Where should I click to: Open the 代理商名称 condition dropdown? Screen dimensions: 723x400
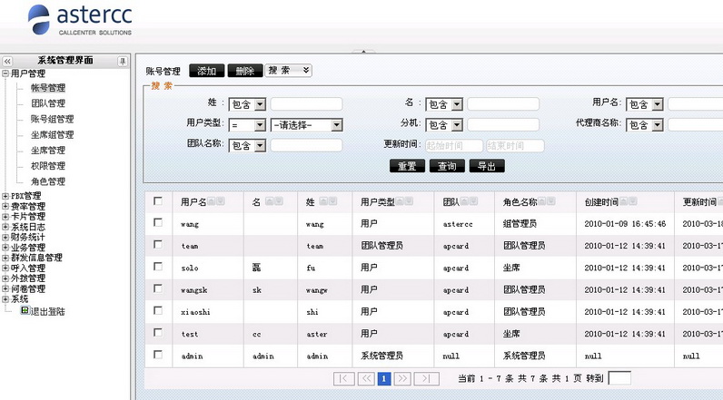(x=645, y=125)
